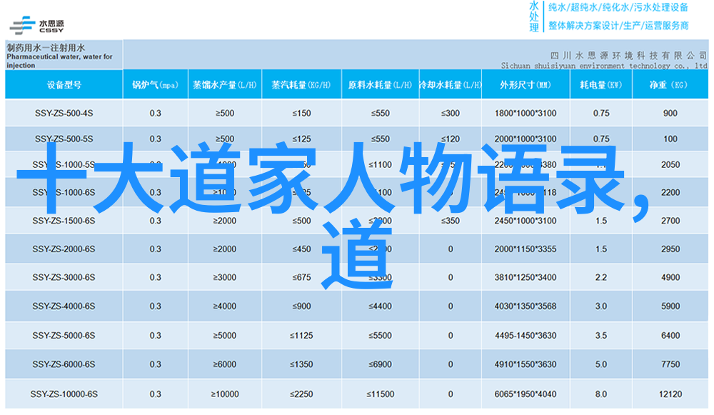This screenshot has height=415, width=714.
Task: Select model cell SSY-ZS-500-4S
Action: point(64,113)
